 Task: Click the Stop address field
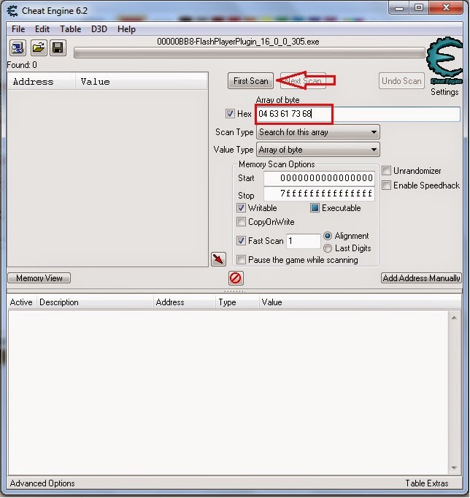tap(319, 194)
